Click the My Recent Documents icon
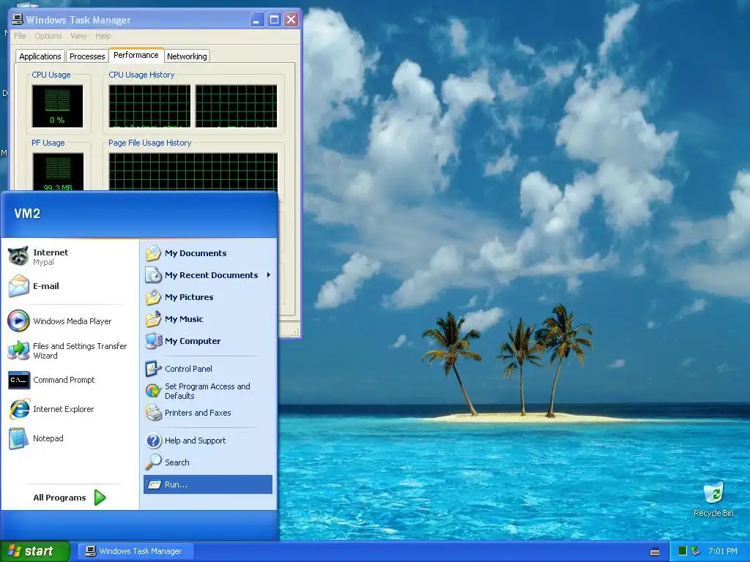This screenshot has width=750, height=562. tap(153, 275)
